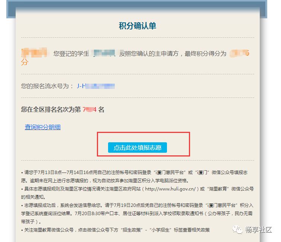Click the http://www.huli.gov.cn/ address text
This screenshot has height=242, width=281.
[170, 189]
